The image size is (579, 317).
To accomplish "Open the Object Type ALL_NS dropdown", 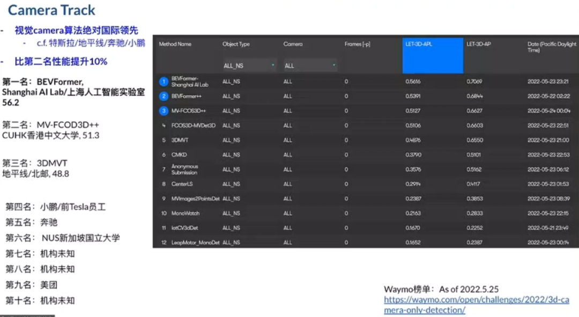I will (249, 66).
